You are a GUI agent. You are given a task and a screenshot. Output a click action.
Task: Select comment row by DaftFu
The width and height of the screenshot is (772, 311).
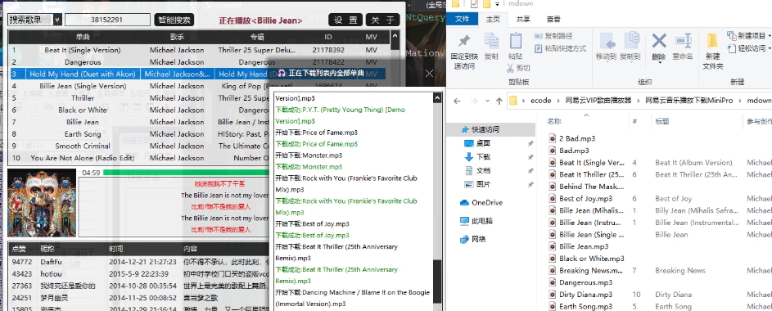coord(140,262)
